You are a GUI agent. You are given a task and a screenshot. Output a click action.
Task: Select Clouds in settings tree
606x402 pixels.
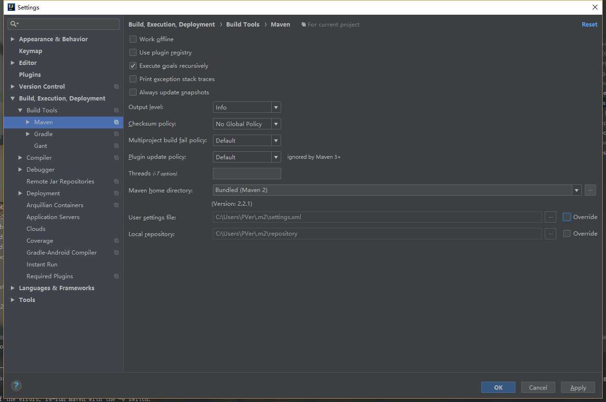36,228
